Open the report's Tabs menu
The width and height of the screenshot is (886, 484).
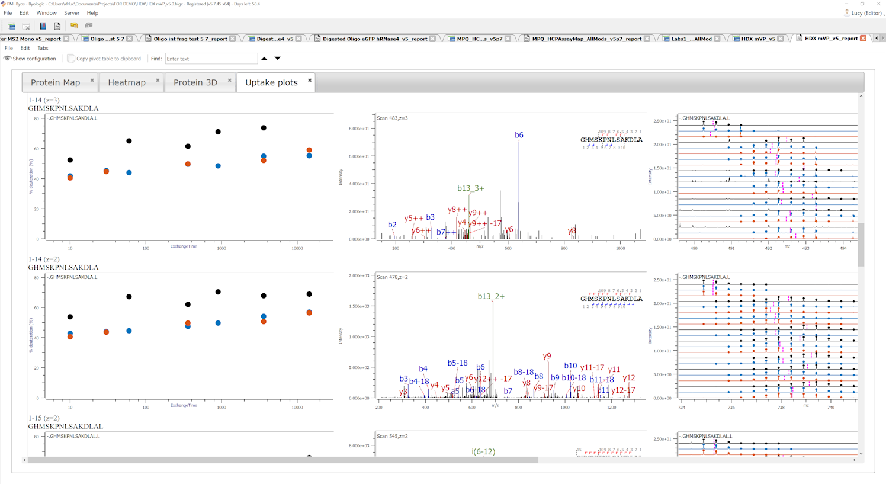click(x=43, y=48)
